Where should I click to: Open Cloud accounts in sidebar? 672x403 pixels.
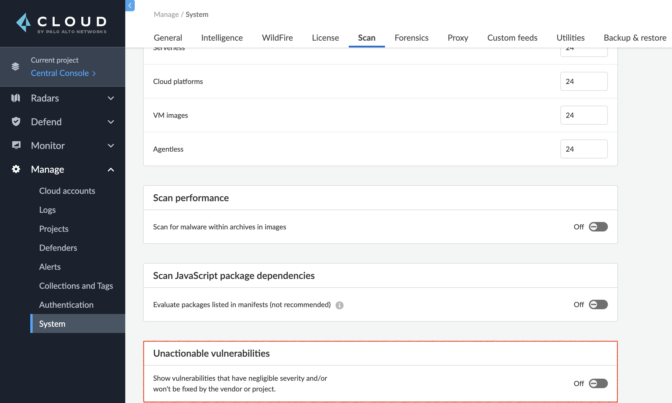click(x=67, y=191)
